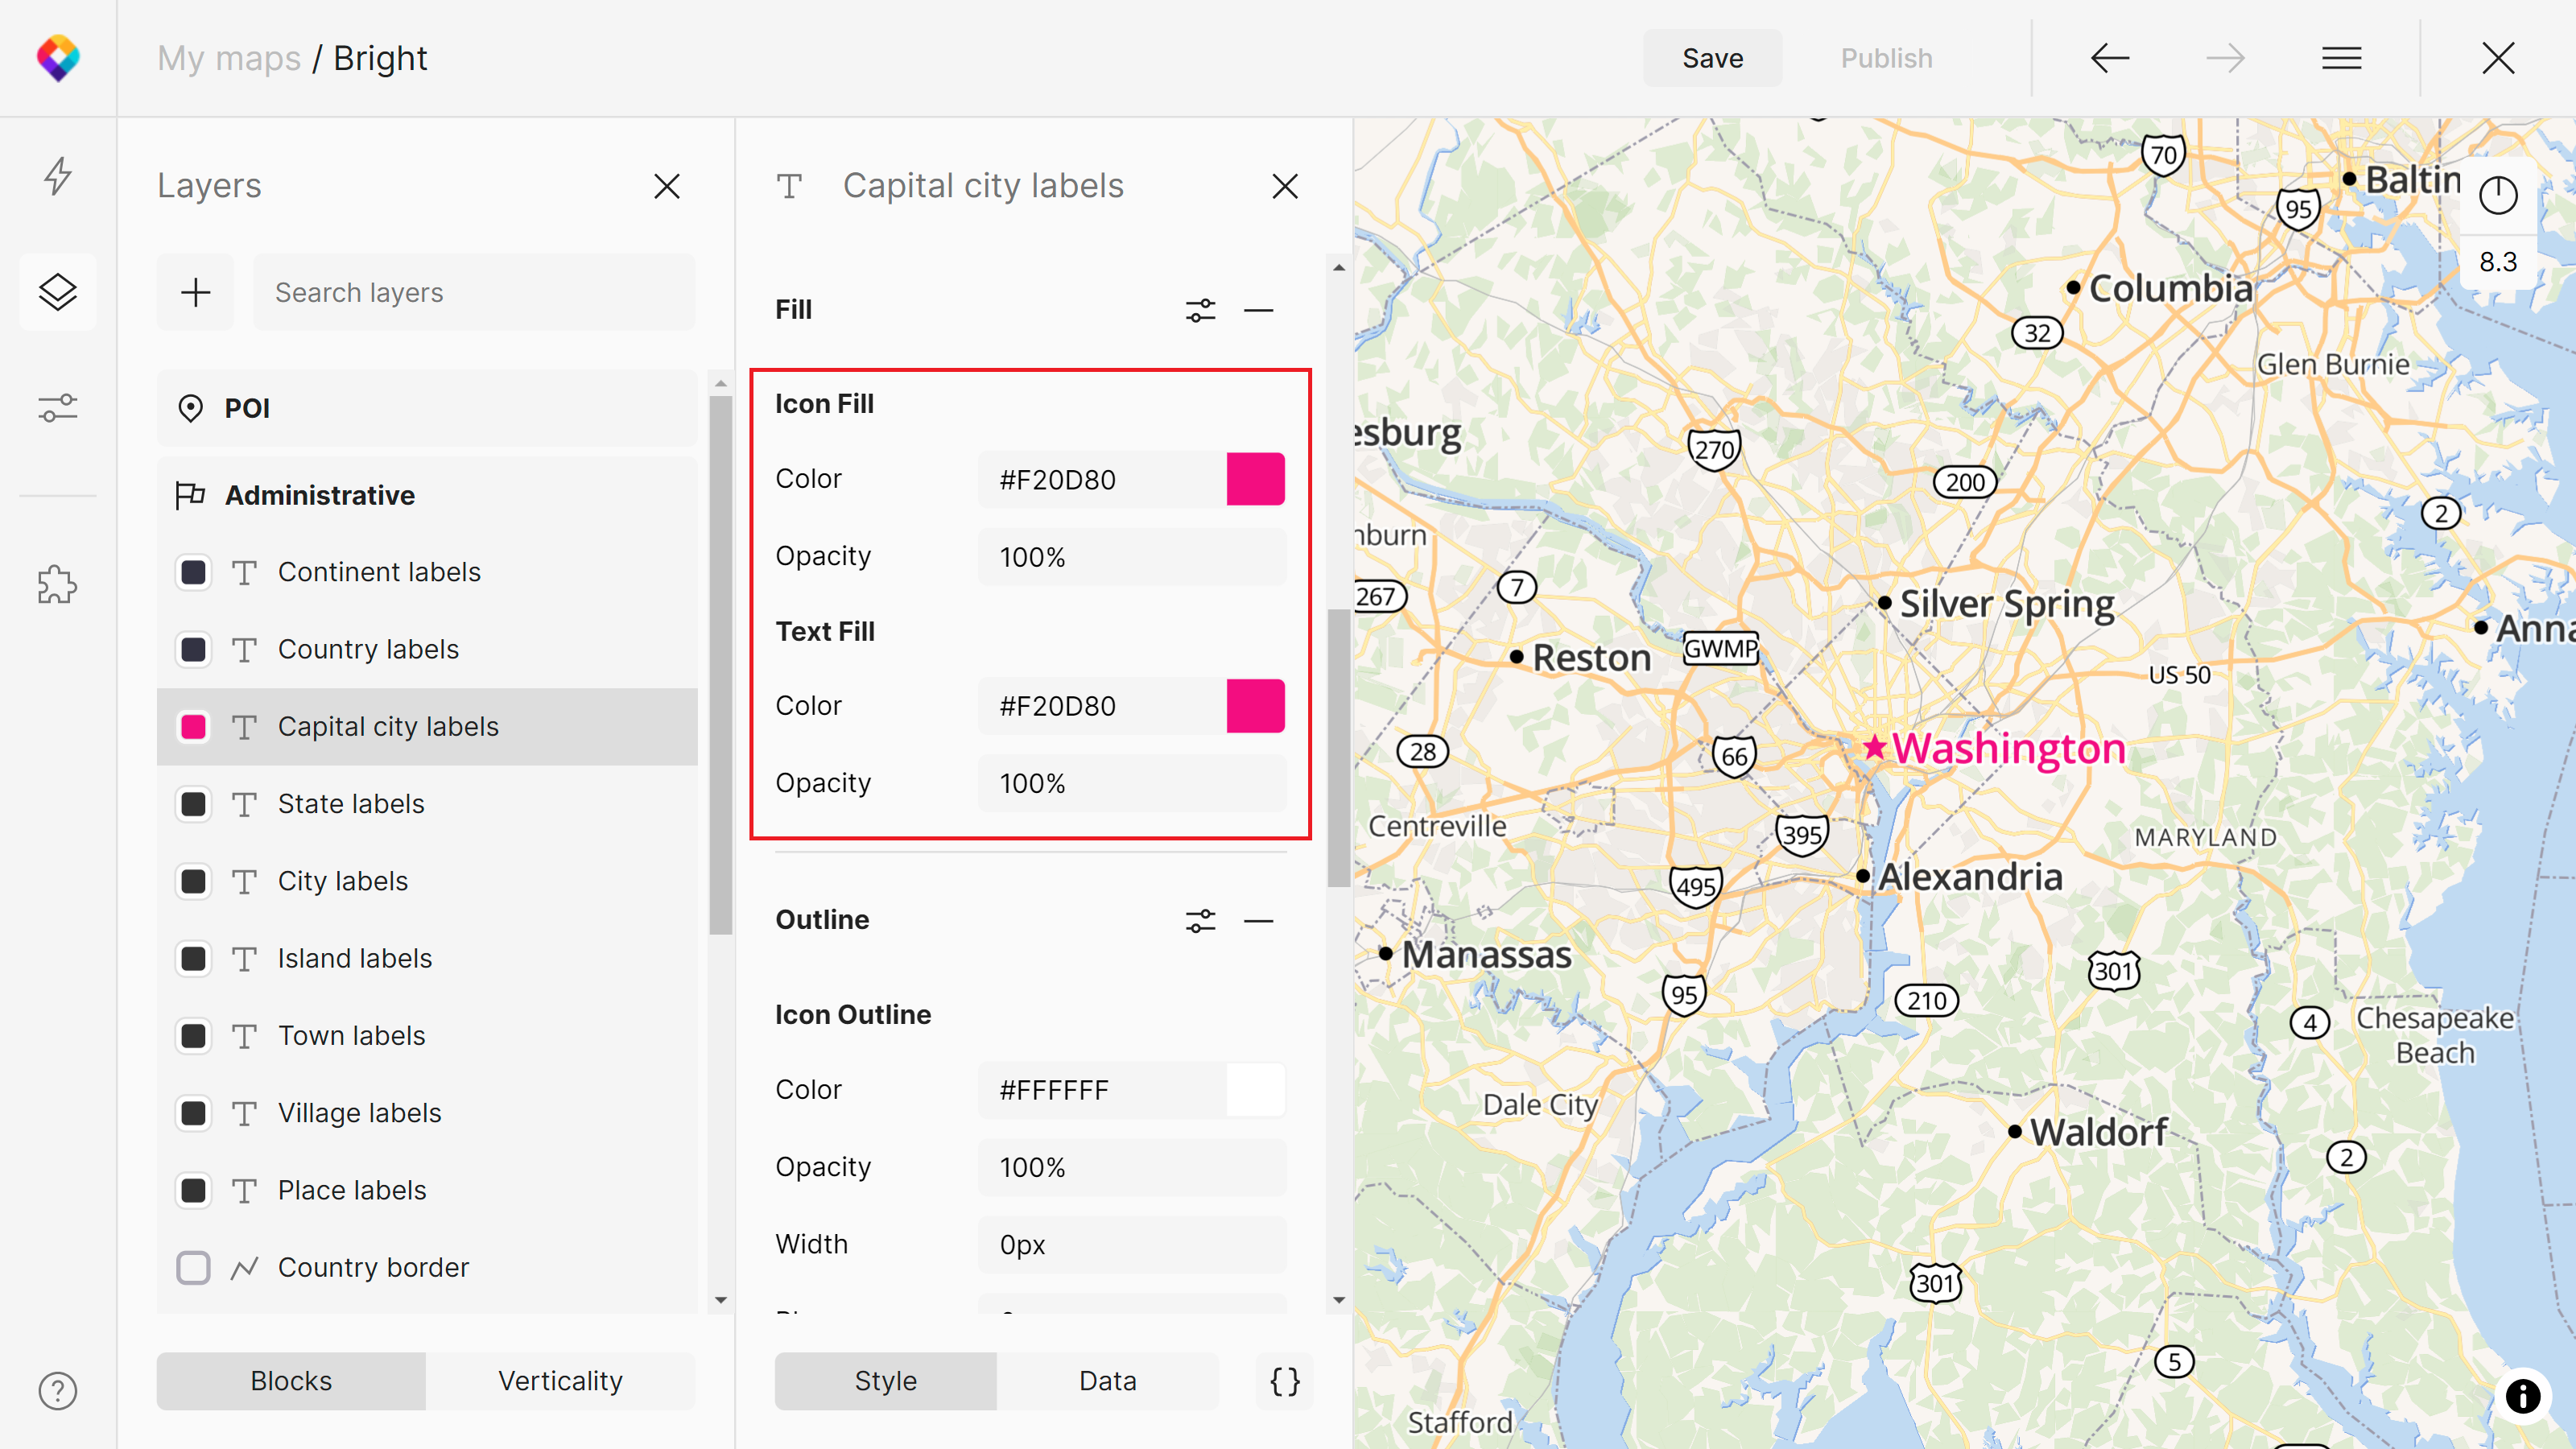
Task: Open My maps breadcrumb link
Action: [229, 58]
